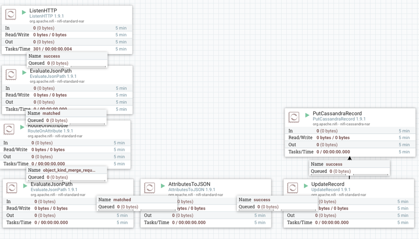Click Queued '0 (0 bytes)' under ListenHTTP success

58,63
